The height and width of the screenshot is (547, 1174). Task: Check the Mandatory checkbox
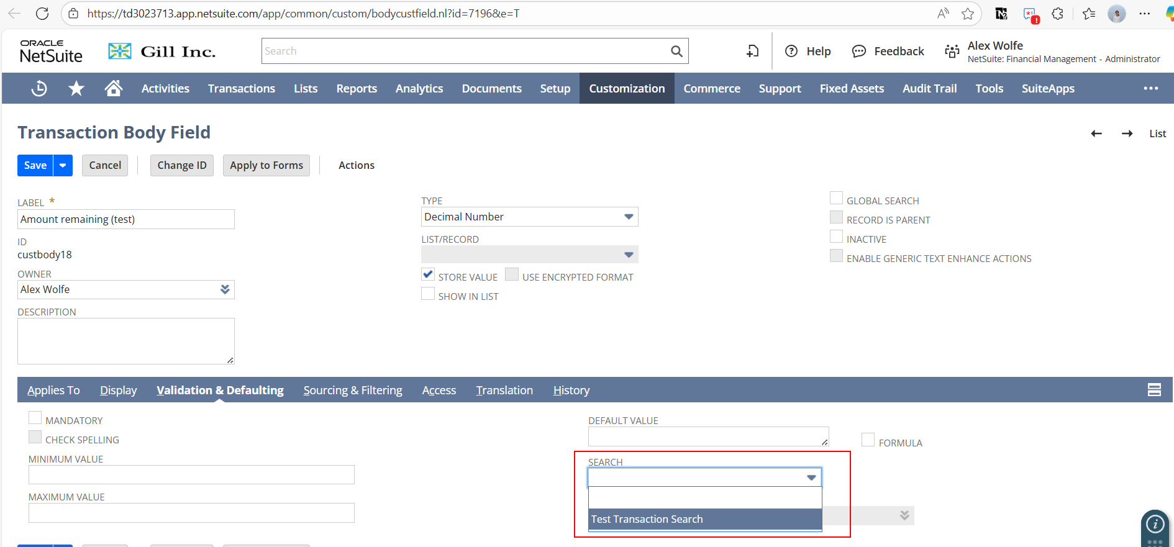pos(35,418)
